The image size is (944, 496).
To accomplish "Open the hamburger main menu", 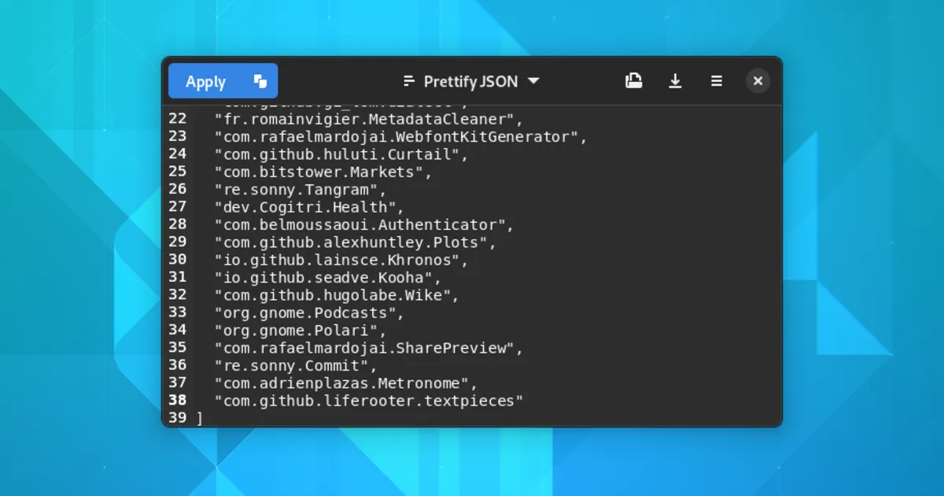I will pos(716,81).
